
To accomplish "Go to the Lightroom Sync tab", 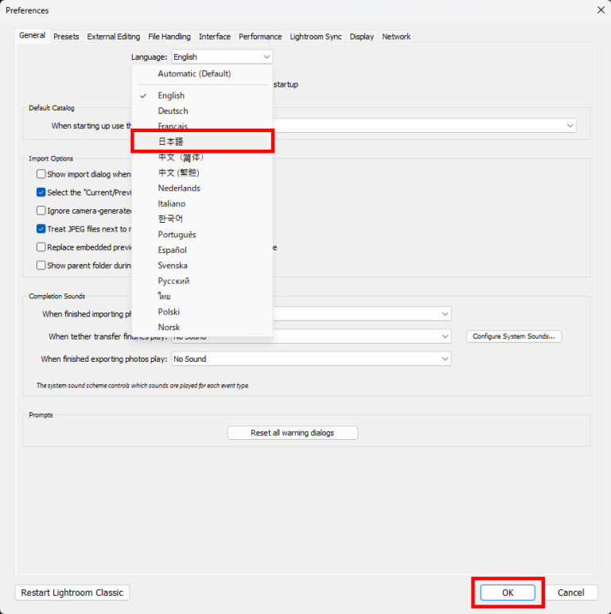I will click(315, 37).
